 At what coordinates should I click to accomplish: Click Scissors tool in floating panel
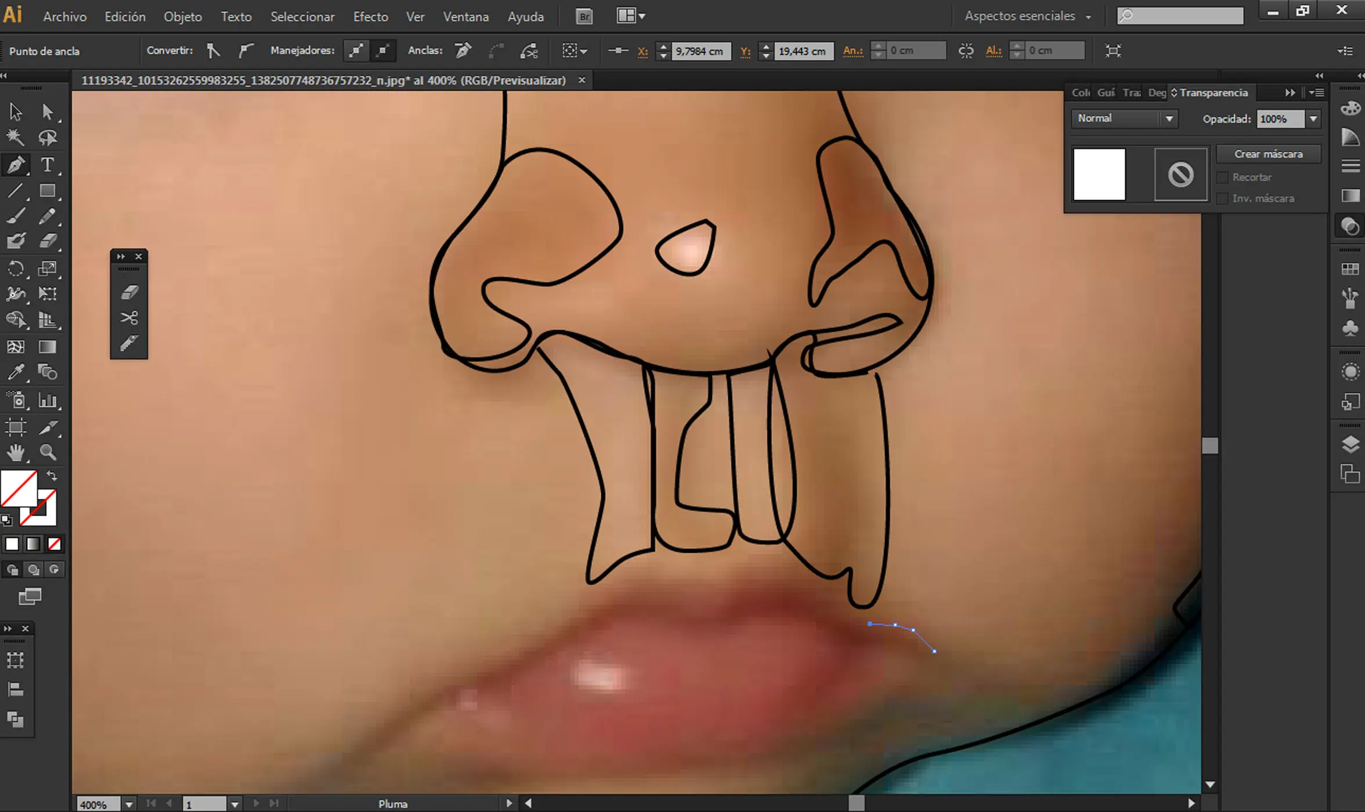pos(129,318)
